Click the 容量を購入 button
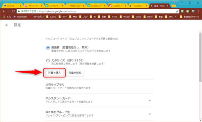This screenshot has height=122, width=202. point(54,73)
